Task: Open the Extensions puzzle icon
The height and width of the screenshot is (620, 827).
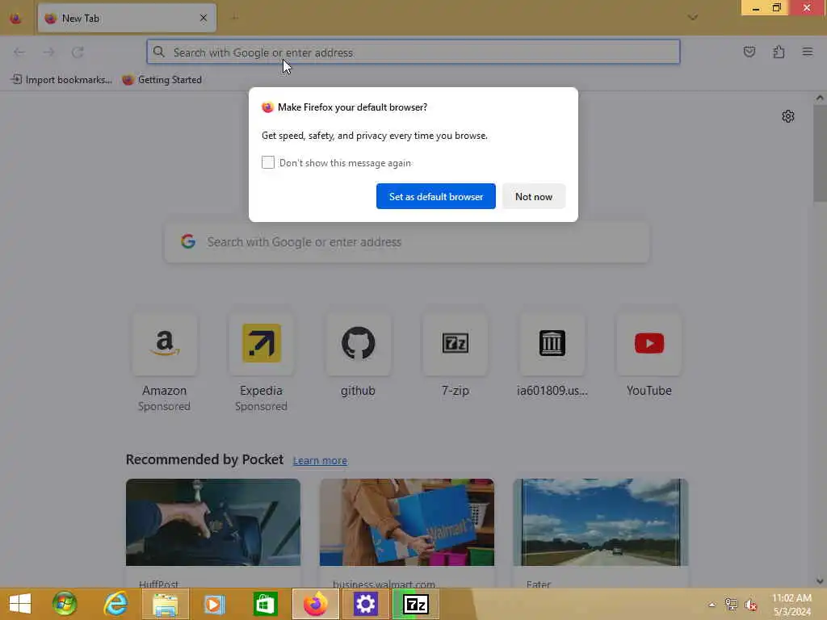Action: [x=779, y=52]
